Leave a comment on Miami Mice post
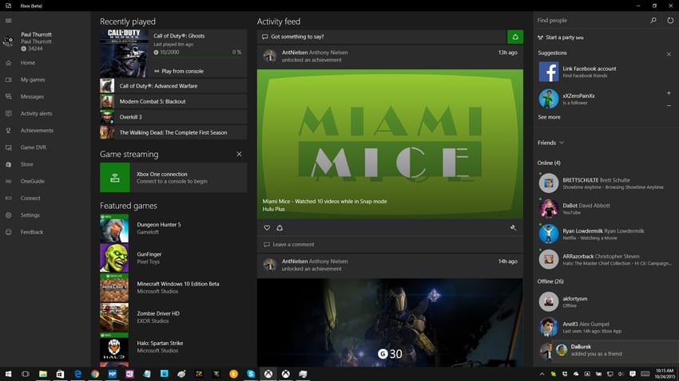 click(390, 245)
